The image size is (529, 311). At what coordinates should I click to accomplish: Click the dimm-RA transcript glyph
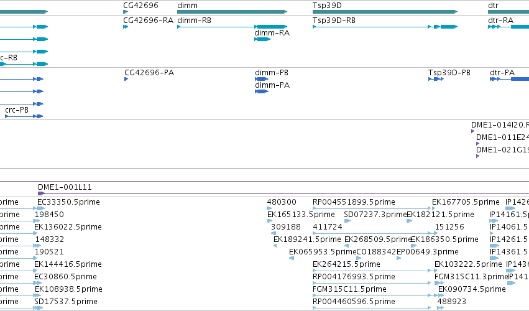(262, 39)
